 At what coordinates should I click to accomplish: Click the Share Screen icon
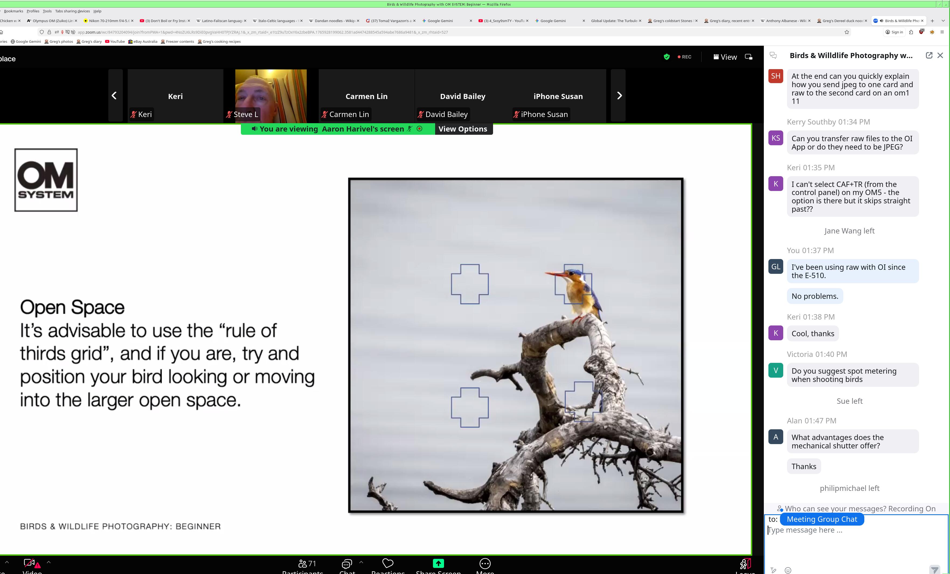click(438, 564)
